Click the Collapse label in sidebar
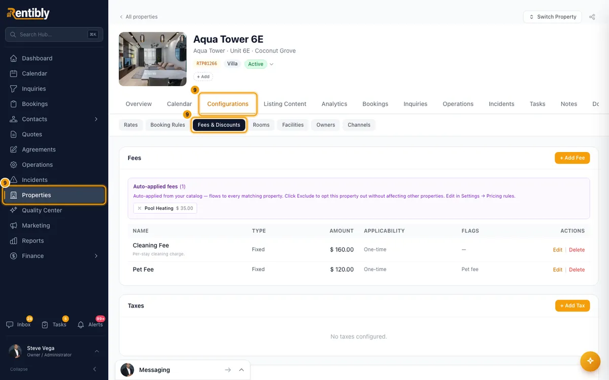Image resolution: width=609 pixels, height=380 pixels. click(19, 369)
